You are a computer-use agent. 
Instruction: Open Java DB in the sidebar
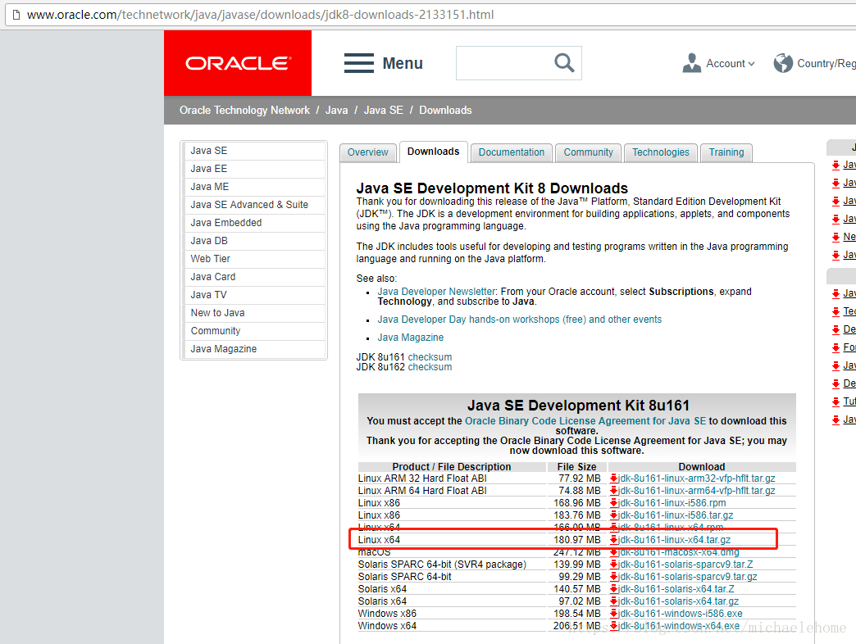254,241
